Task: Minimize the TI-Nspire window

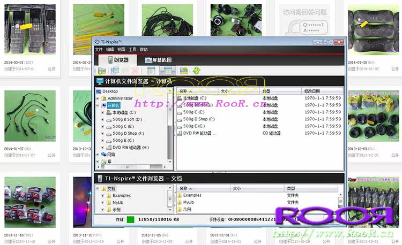Action: click(317, 42)
